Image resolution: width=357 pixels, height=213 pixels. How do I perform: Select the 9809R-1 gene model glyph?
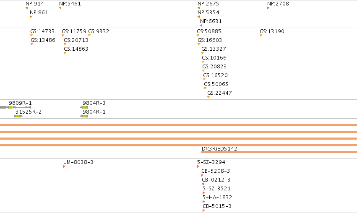click(x=16, y=107)
